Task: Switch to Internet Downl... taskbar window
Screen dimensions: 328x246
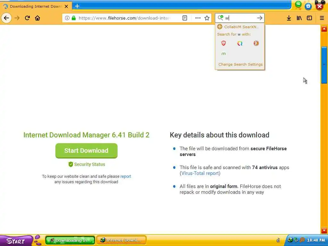Action: [121, 240]
